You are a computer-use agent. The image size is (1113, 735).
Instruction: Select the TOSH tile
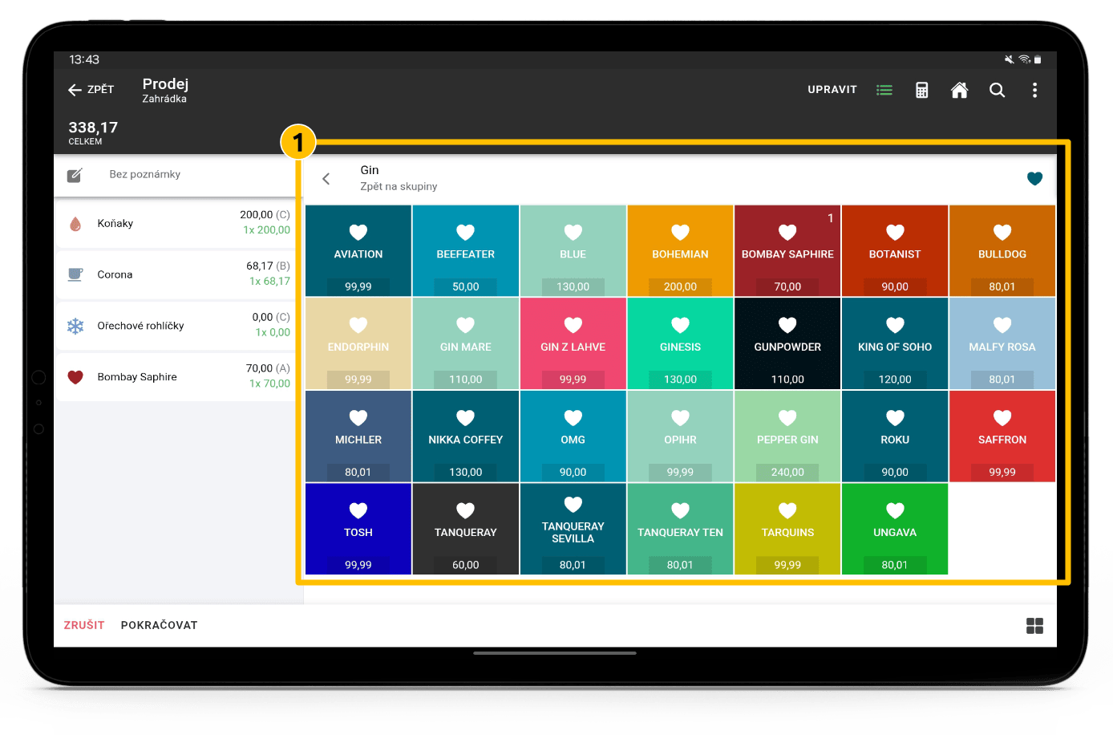pyautogui.click(x=358, y=529)
